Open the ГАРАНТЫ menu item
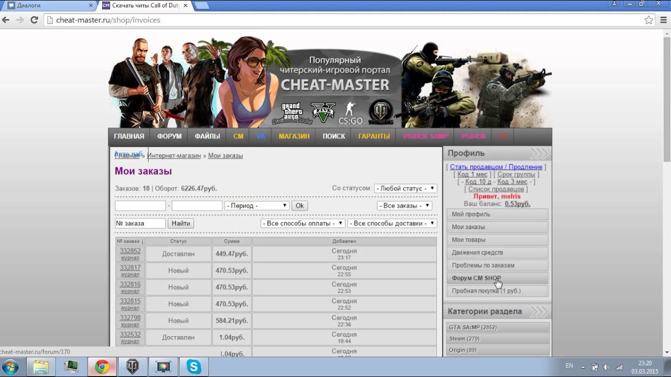 pyautogui.click(x=374, y=136)
